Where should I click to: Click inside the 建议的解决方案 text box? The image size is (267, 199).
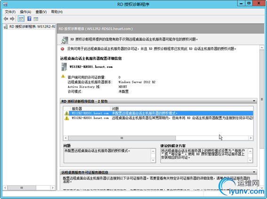[x=204, y=156]
